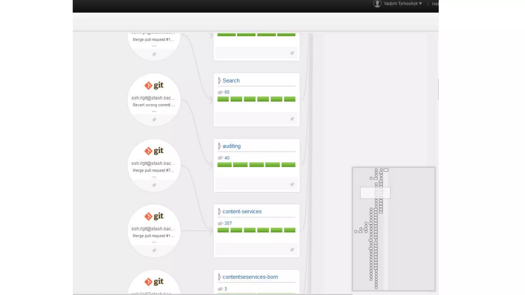Expand ellipsis under Revert wrong commit material
The image size is (525, 295).
[154, 111]
